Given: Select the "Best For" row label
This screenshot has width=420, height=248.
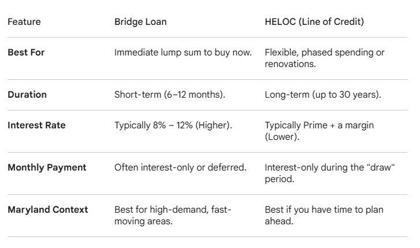Looking at the screenshot, I should [26, 53].
